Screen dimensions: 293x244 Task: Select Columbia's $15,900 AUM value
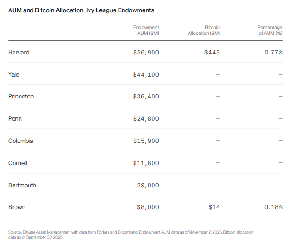(x=146, y=141)
